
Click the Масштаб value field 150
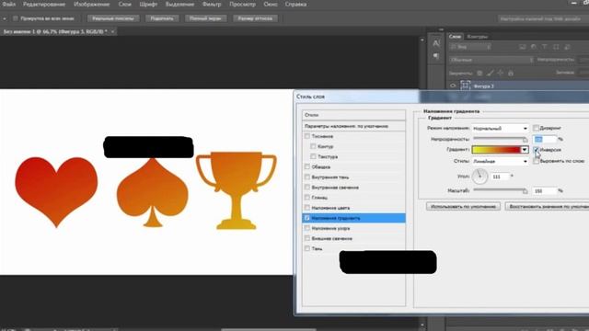[545, 190]
